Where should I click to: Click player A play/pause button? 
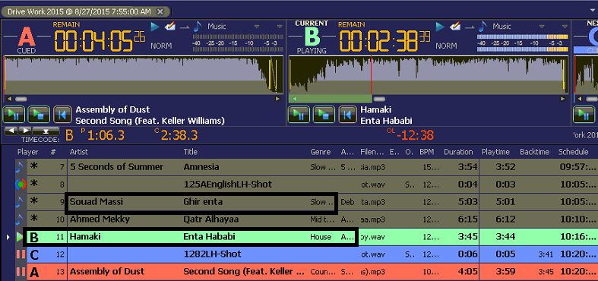point(14,114)
